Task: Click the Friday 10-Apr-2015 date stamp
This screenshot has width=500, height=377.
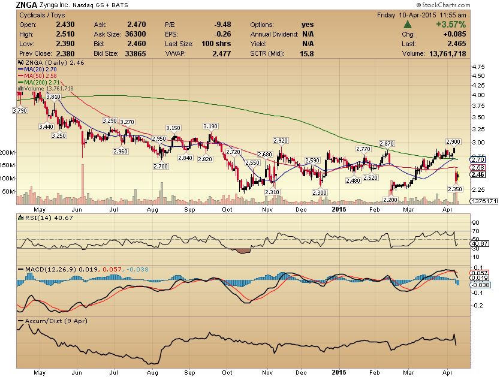Action: tap(421, 15)
